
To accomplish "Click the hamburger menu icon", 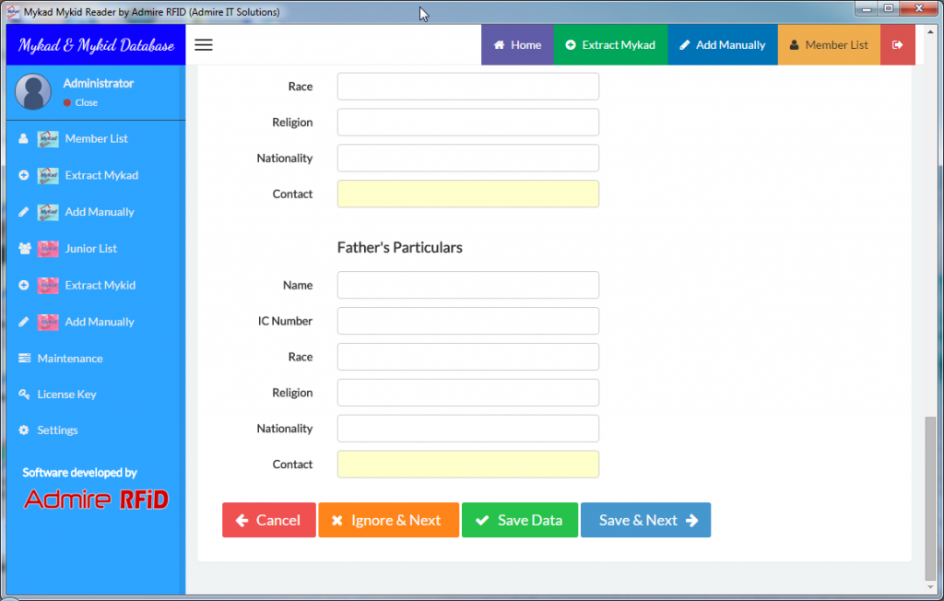I will [x=204, y=45].
